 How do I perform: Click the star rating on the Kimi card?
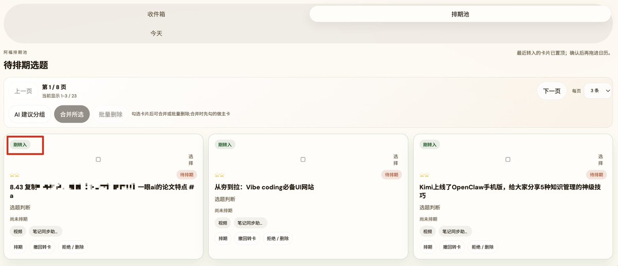[424, 175]
